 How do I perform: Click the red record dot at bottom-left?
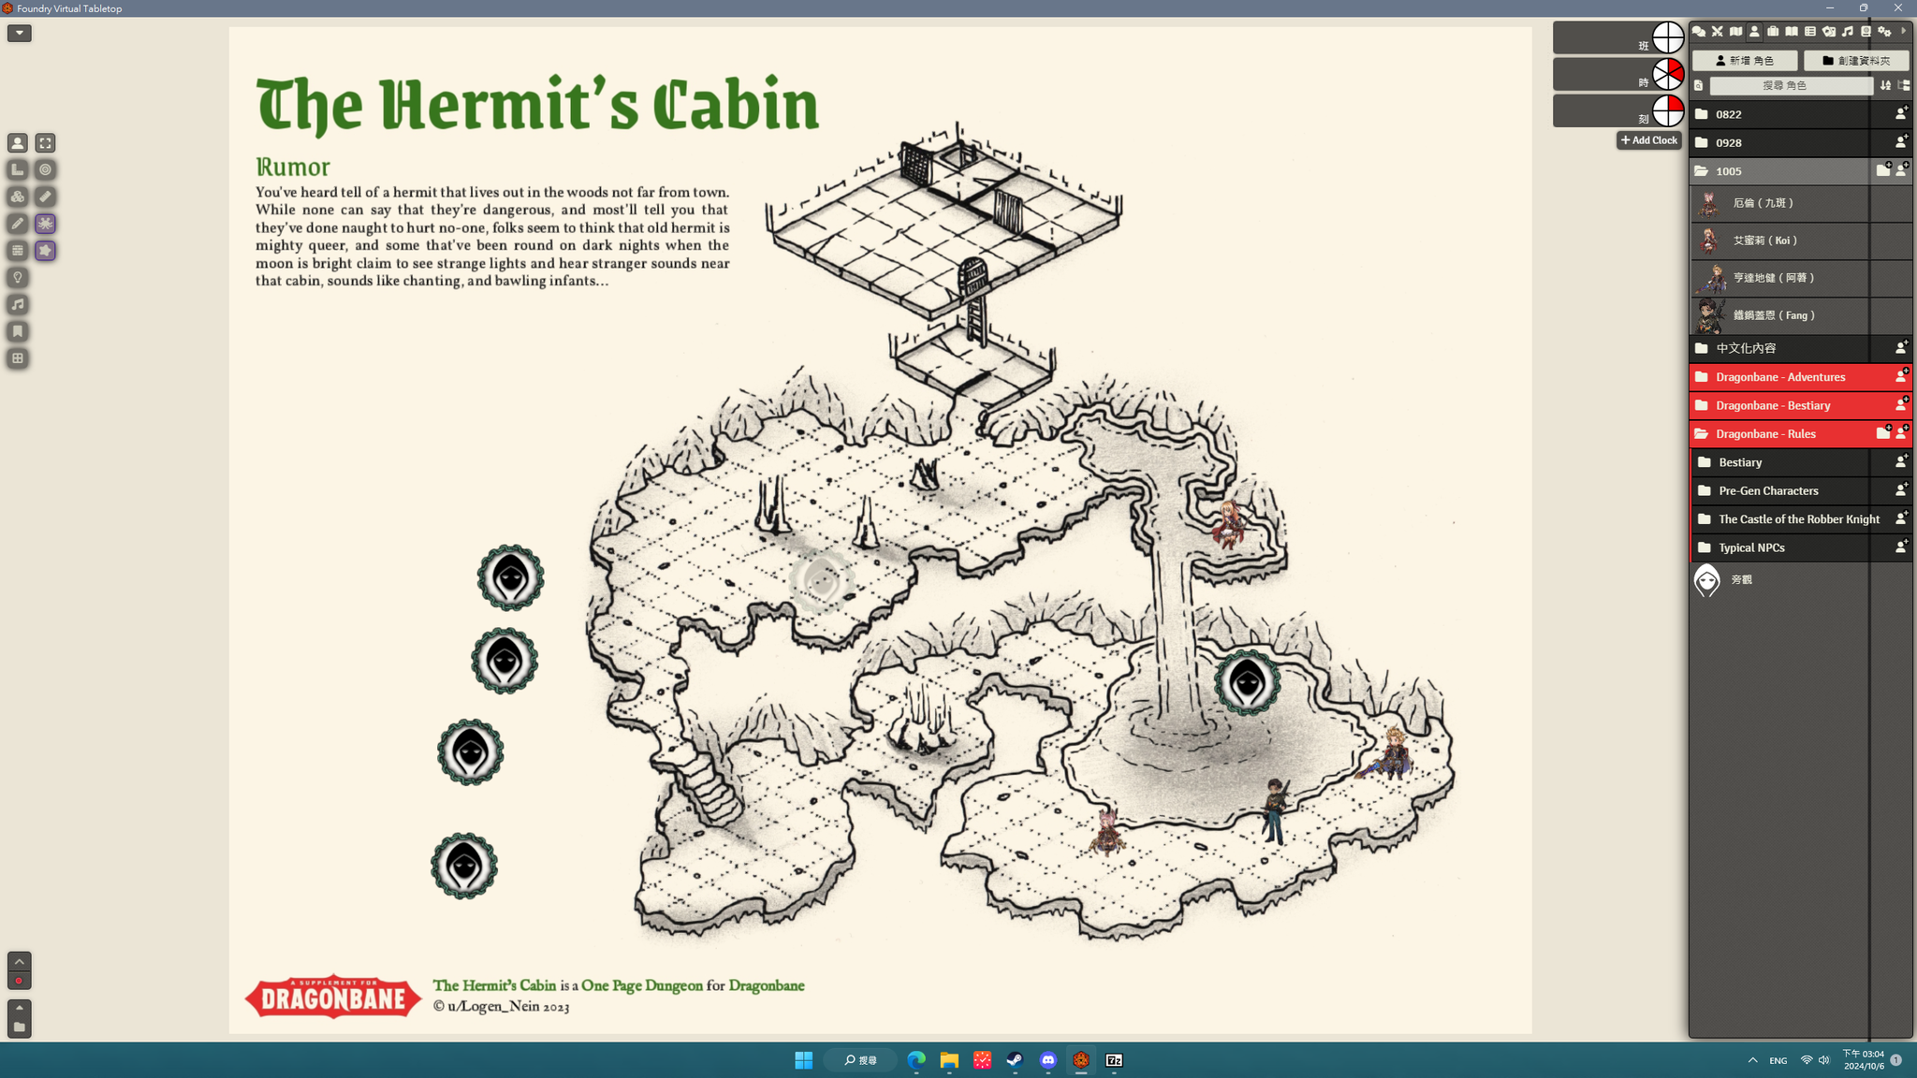click(19, 981)
